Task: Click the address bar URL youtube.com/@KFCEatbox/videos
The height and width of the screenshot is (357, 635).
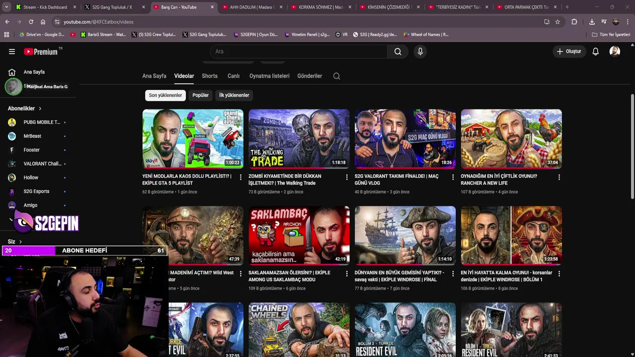Action: pos(98,22)
